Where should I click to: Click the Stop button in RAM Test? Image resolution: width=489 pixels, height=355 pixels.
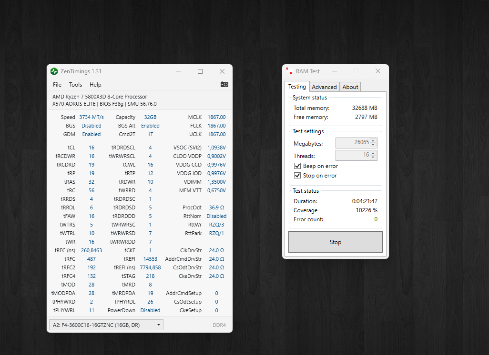pos(335,242)
